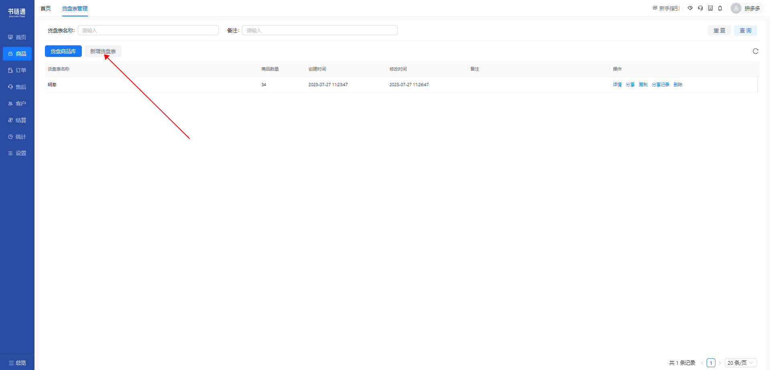Click the 新增货盘表 button
The width and height of the screenshot is (770, 370).
point(103,51)
